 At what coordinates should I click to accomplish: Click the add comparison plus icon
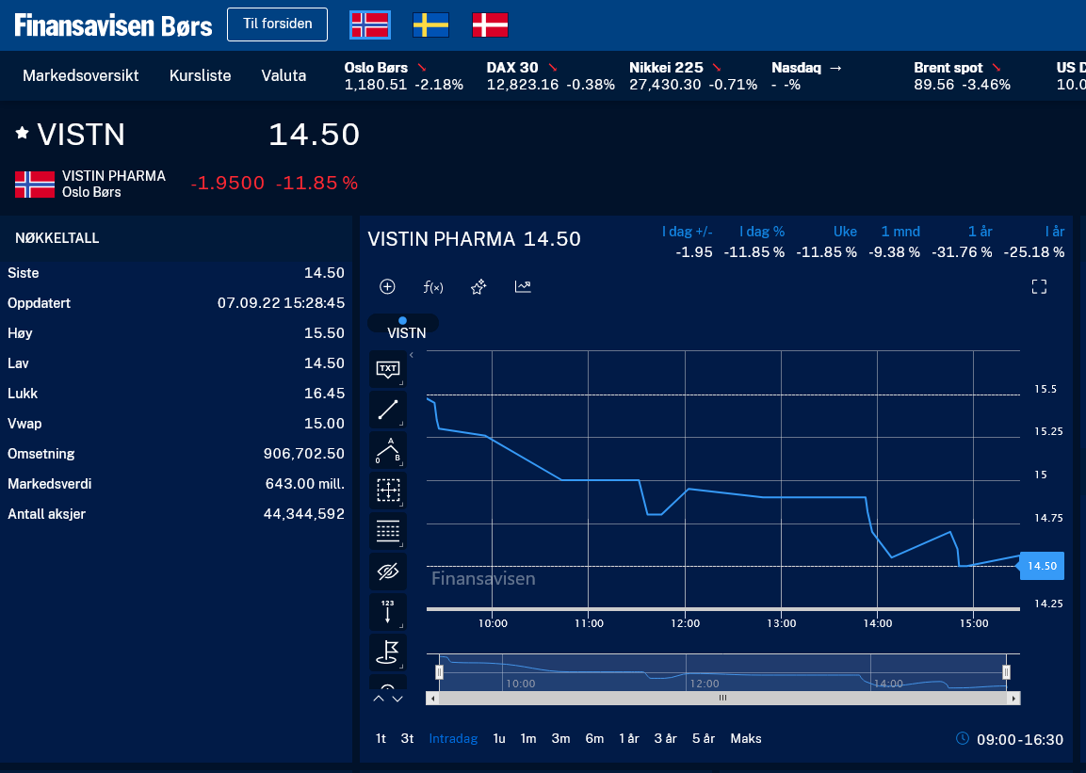pyautogui.click(x=387, y=286)
